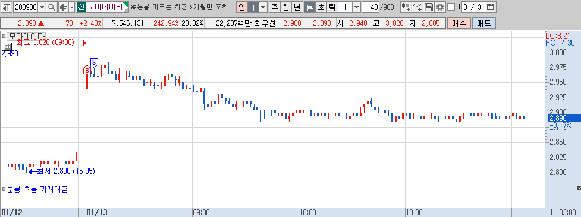Check the D checkbox next to the date
This screenshot has width=581, height=217.
point(451,7)
